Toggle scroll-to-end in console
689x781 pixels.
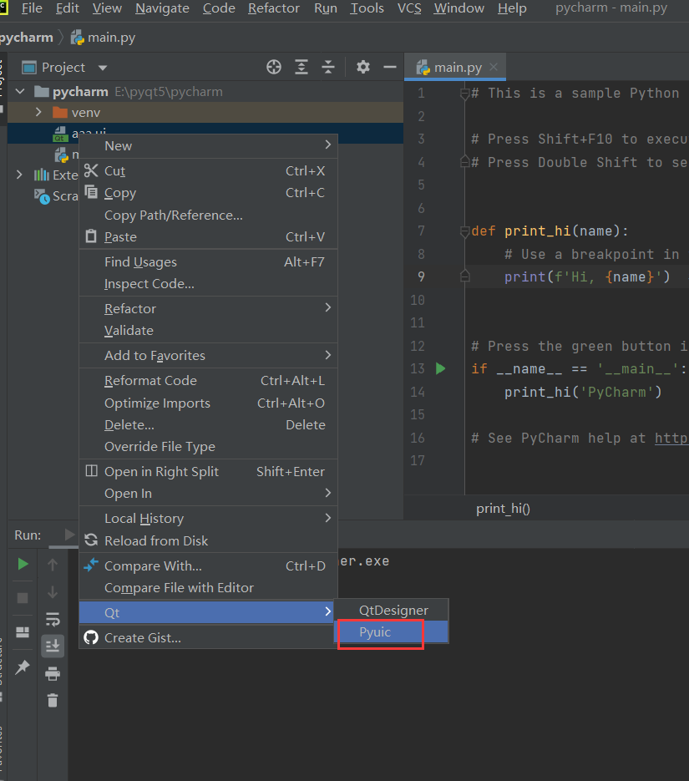[x=53, y=645]
